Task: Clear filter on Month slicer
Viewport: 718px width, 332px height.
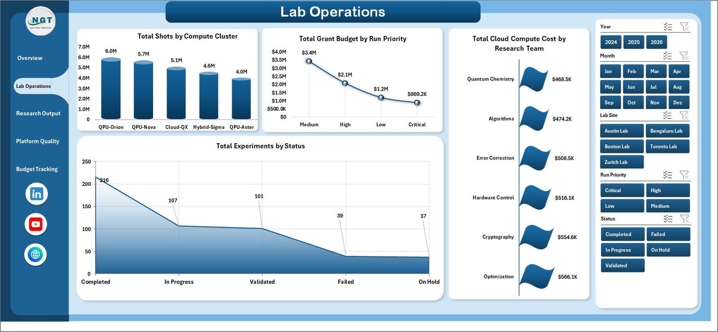Action: point(684,56)
